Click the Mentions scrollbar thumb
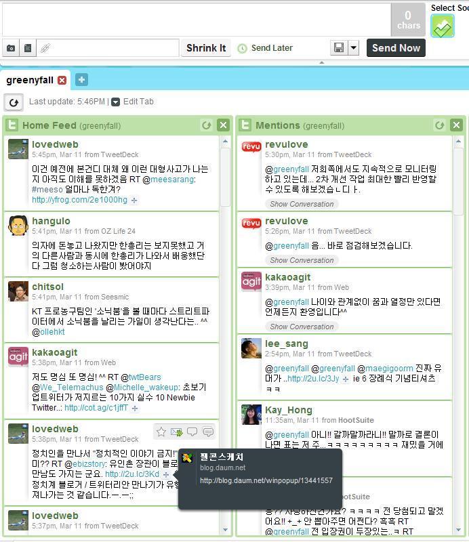469x542 pixels. pyautogui.click(x=459, y=182)
